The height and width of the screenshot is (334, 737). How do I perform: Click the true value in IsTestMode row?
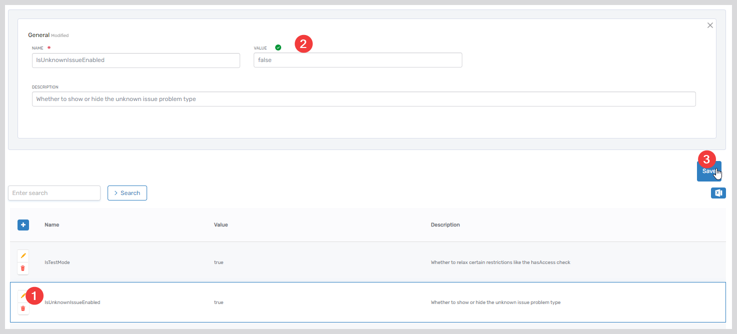pyautogui.click(x=219, y=262)
